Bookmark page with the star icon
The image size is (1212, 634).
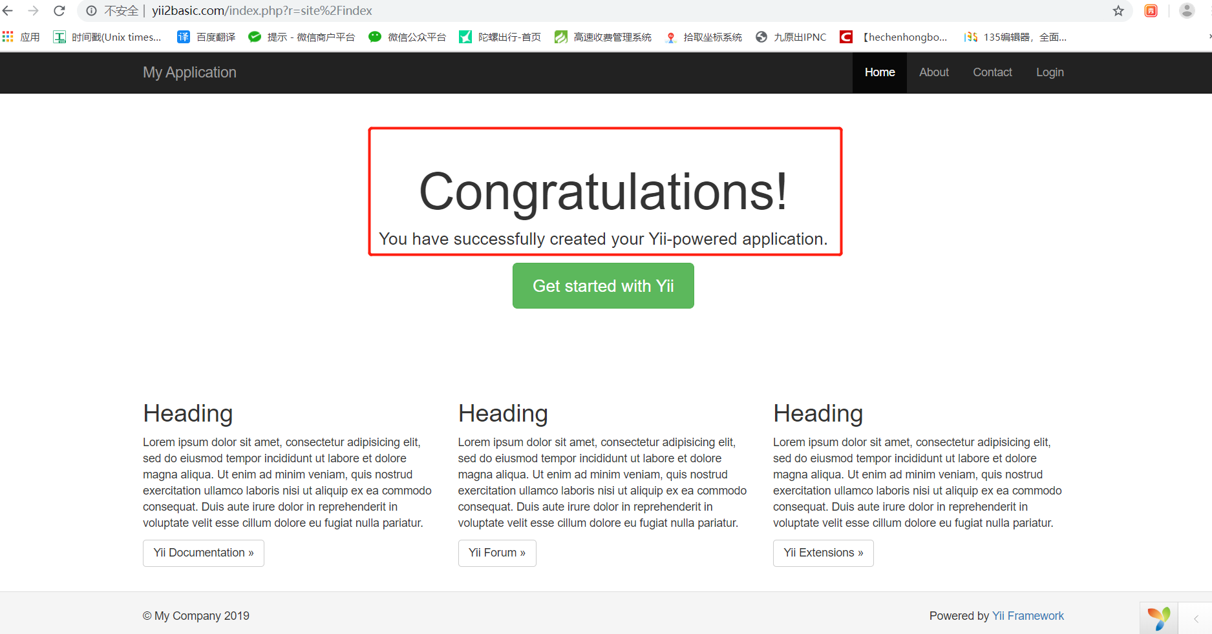coord(1118,11)
